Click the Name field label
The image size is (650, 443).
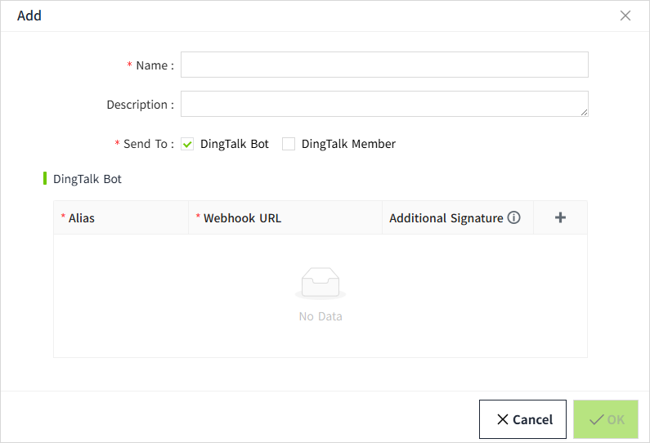[x=155, y=65]
